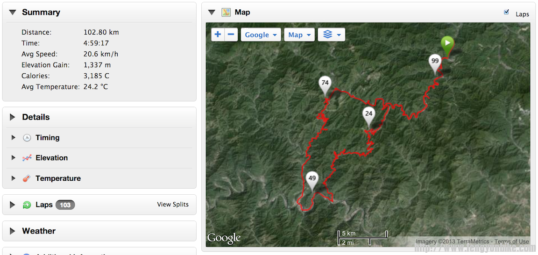Click the Timing clock icon
The image size is (538, 255).
click(x=27, y=138)
